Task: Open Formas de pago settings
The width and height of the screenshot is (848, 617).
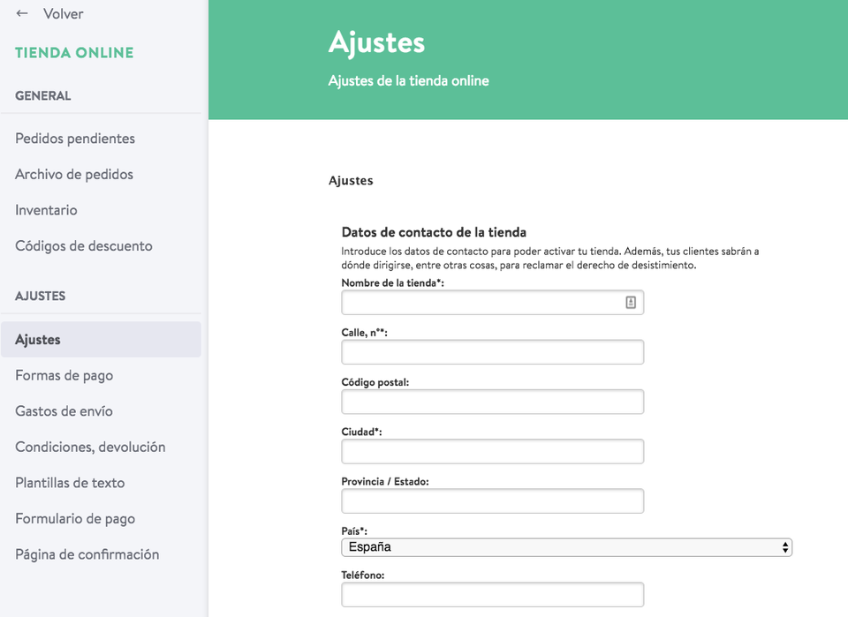Action: coord(64,375)
